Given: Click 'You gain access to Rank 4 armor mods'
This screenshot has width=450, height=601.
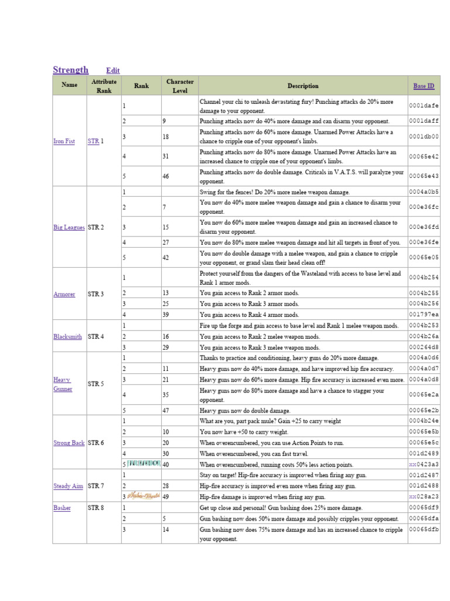Looking at the screenshot, I should [250, 315].
